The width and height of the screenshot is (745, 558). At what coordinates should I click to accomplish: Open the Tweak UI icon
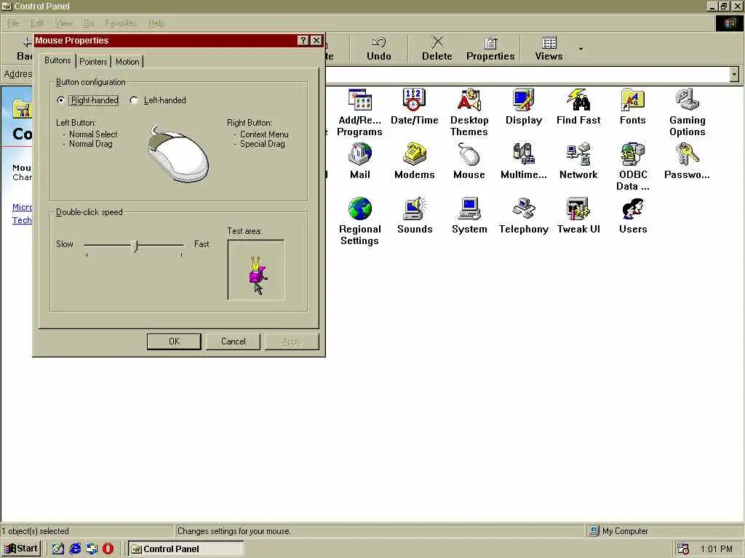tap(578, 216)
